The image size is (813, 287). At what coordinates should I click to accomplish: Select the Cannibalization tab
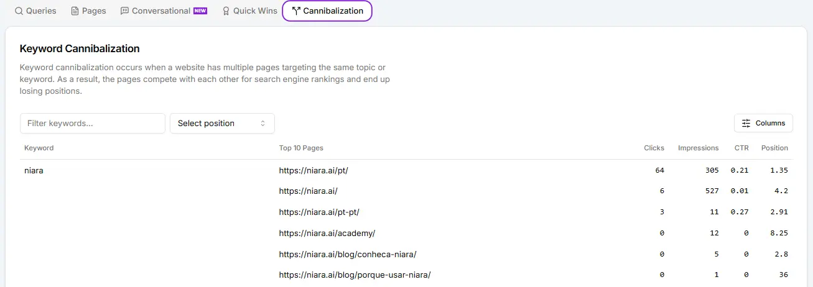coord(327,11)
